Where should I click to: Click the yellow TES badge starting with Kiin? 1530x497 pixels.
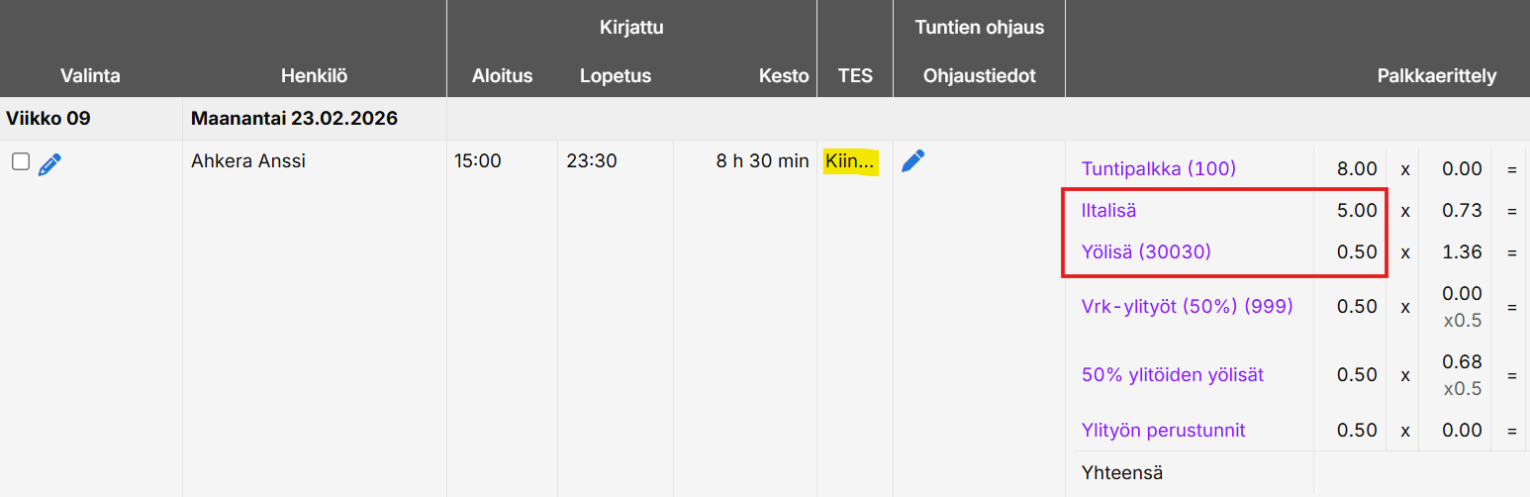coord(851,161)
